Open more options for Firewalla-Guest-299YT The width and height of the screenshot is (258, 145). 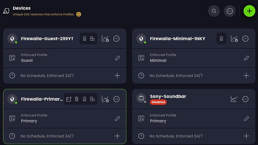click(x=117, y=39)
